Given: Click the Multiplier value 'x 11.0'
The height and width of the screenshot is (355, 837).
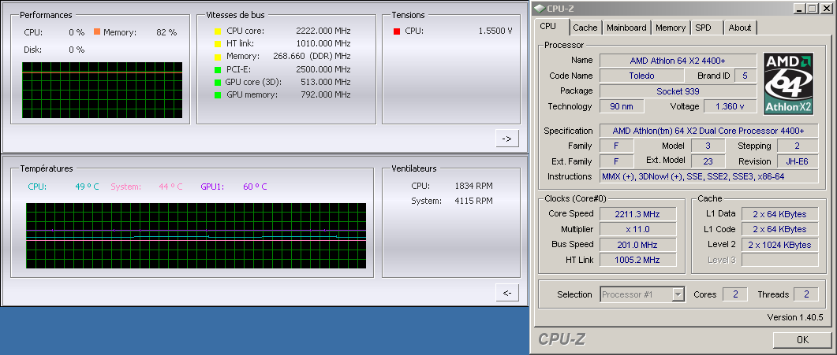Looking at the screenshot, I should 637,229.
